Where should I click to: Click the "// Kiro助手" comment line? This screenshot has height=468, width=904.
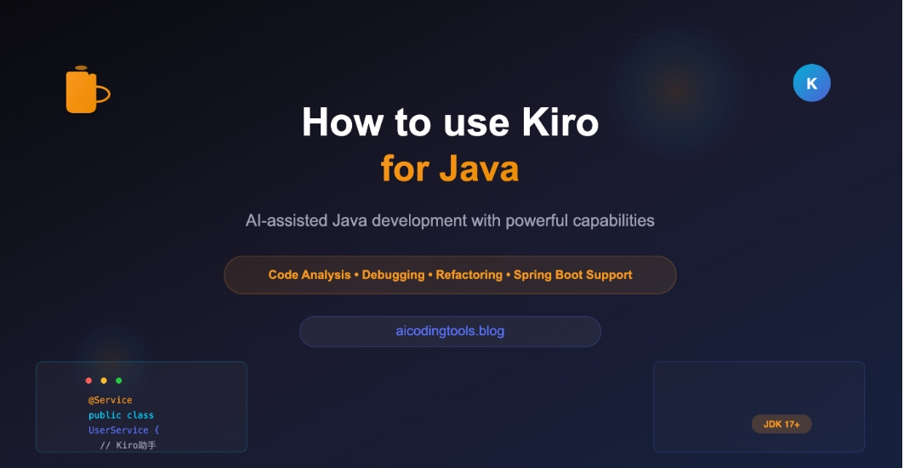point(128,445)
